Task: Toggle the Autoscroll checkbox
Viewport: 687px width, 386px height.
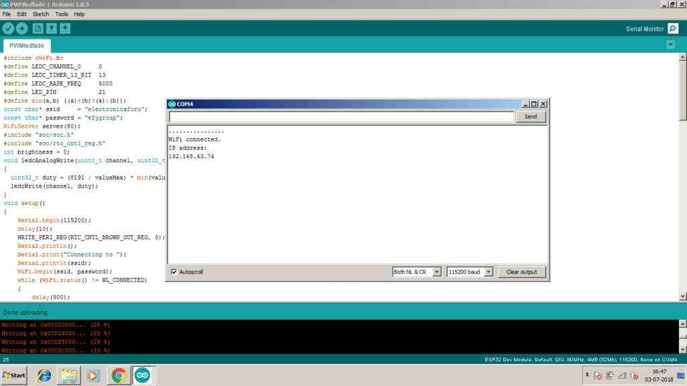Action: 174,272
